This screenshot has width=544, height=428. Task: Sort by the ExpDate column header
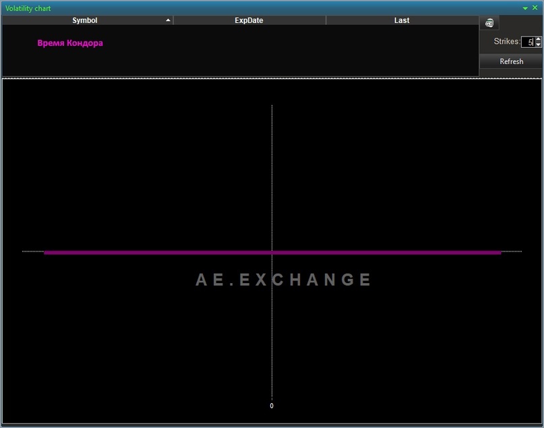tap(249, 20)
